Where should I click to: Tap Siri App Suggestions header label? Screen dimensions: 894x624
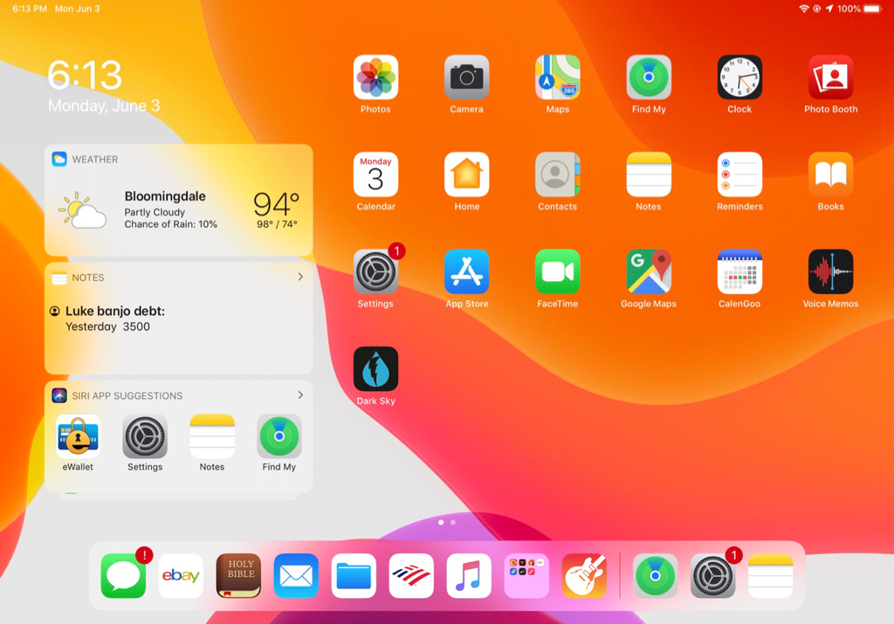point(127,395)
